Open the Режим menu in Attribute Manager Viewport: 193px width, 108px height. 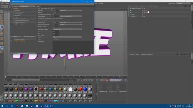tap(132, 54)
